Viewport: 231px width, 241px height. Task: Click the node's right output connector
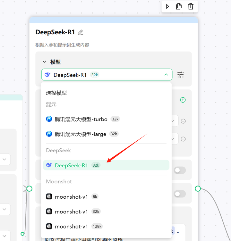pos(198,188)
